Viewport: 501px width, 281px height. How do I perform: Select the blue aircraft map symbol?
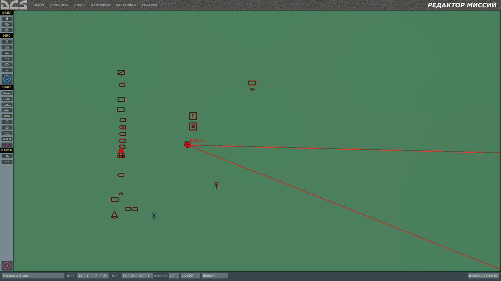tap(154, 216)
